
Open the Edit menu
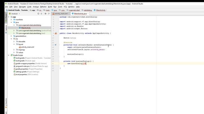coord(11,7)
